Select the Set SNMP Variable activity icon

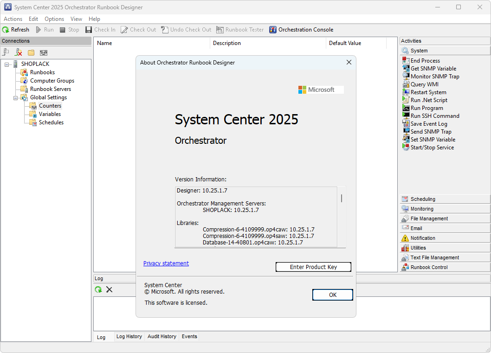tap(406, 139)
